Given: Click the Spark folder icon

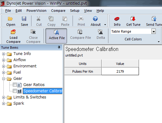Looking at the screenshot, I should point(9,104).
